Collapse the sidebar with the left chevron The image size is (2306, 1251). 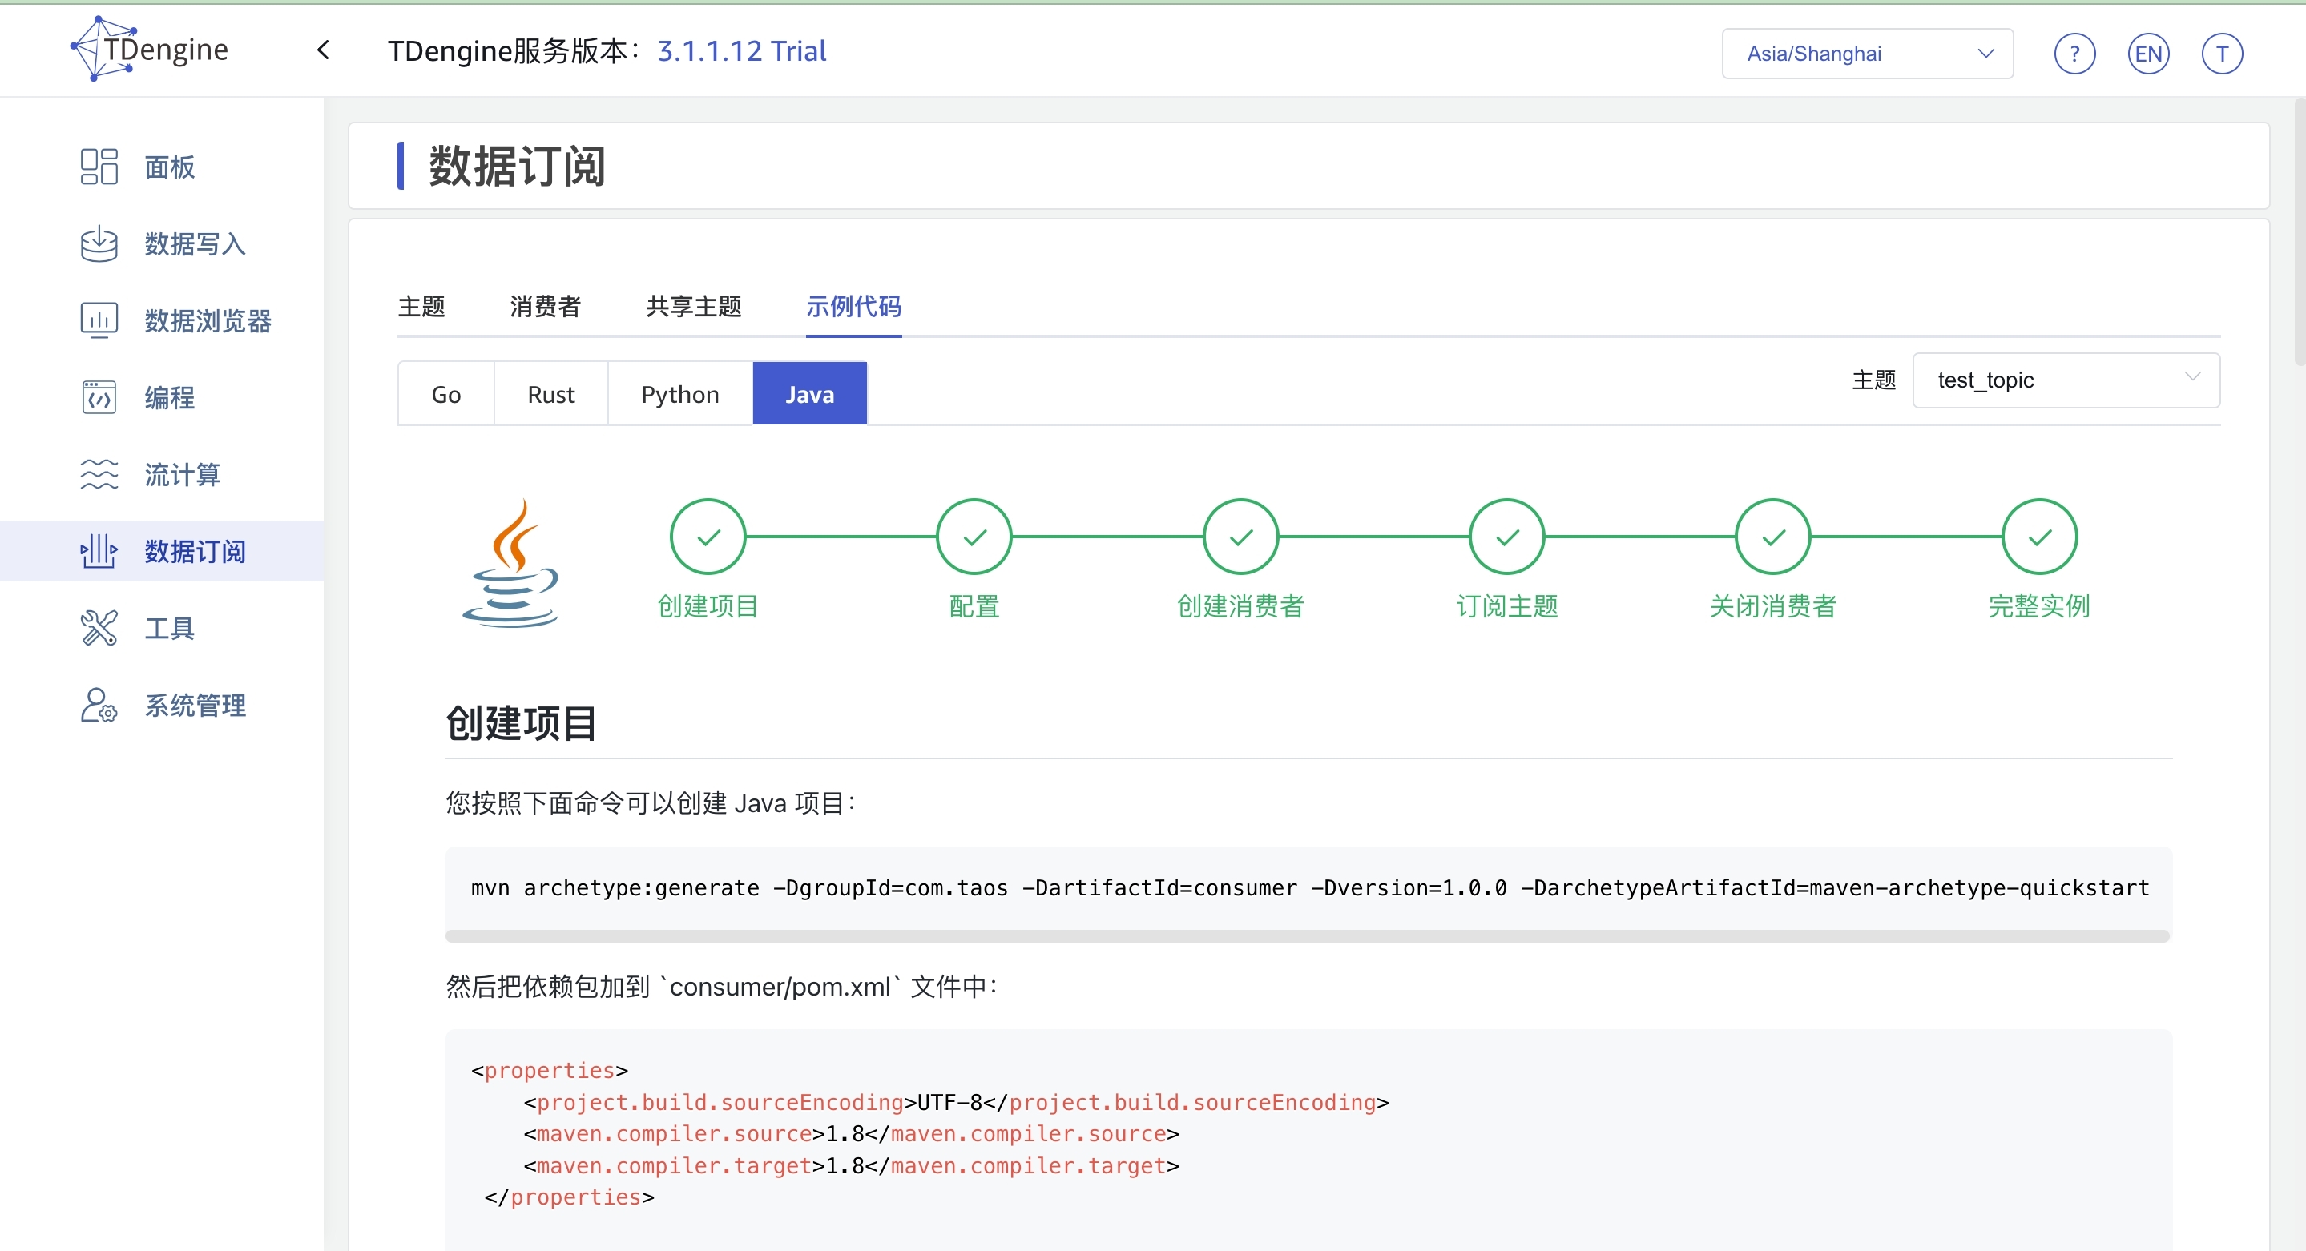[x=324, y=50]
